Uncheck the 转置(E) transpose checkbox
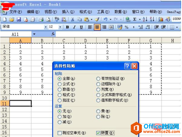182x137 pixels. coord(98,133)
